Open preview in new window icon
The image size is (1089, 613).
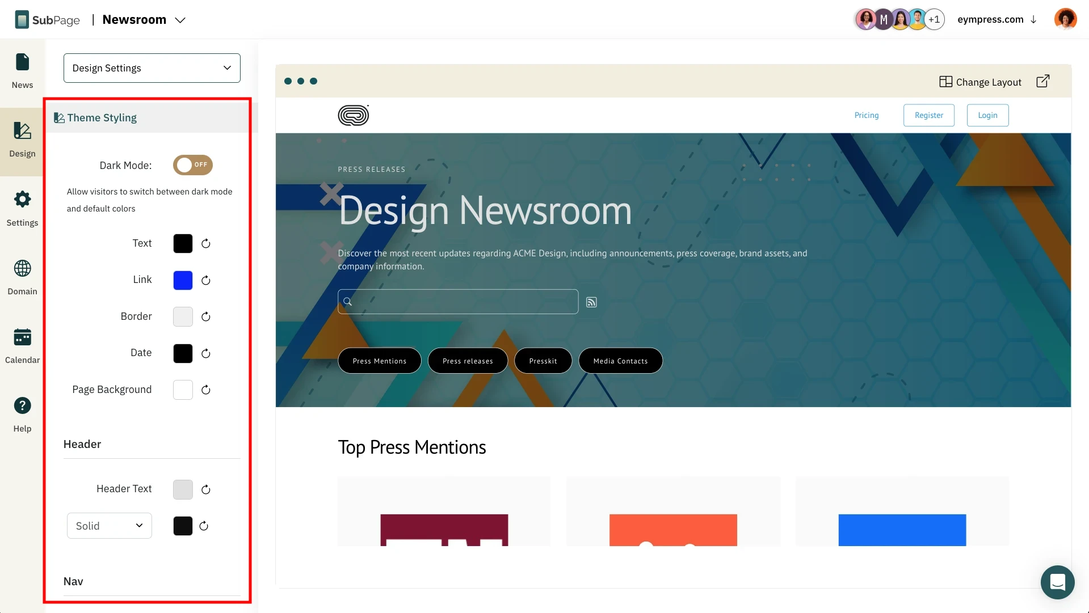point(1042,82)
